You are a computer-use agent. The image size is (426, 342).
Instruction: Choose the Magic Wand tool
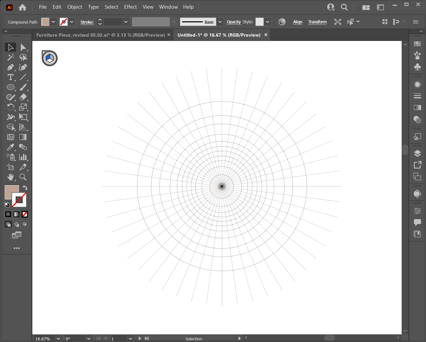(11, 57)
